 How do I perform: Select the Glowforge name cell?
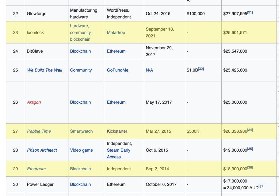[47, 14]
